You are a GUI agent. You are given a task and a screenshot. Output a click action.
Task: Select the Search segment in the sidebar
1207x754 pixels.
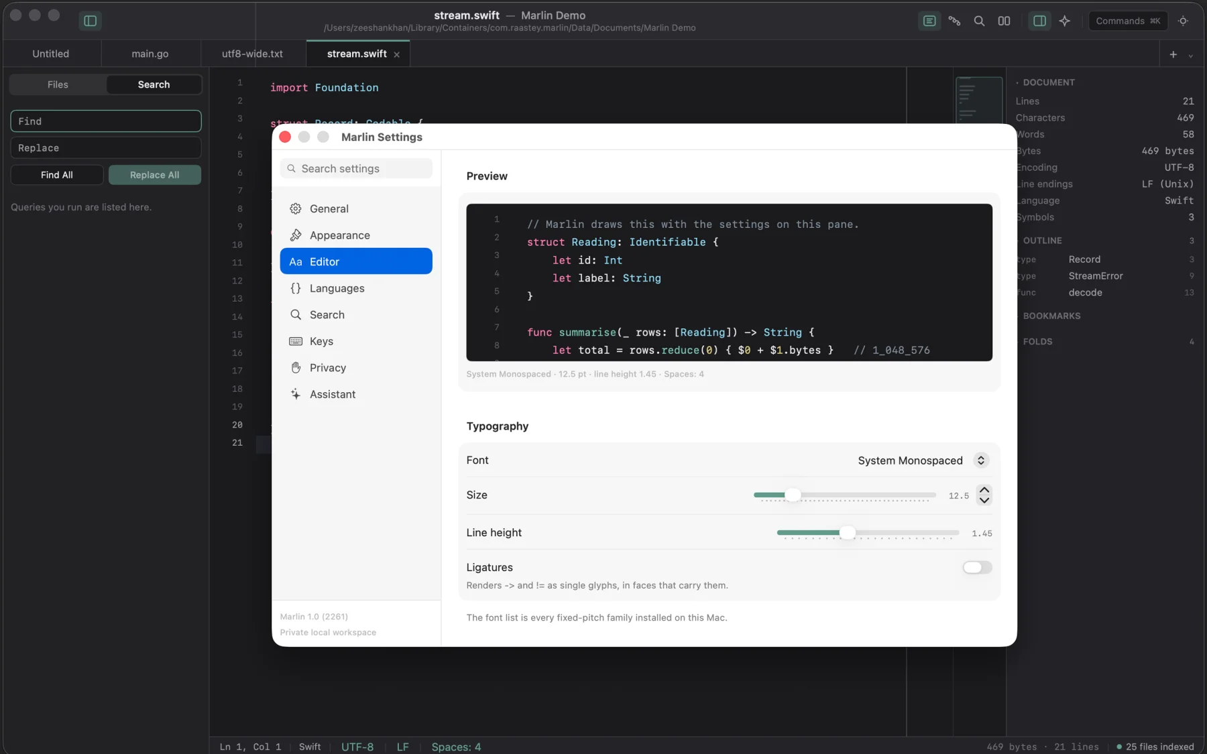tap(154, 84)
